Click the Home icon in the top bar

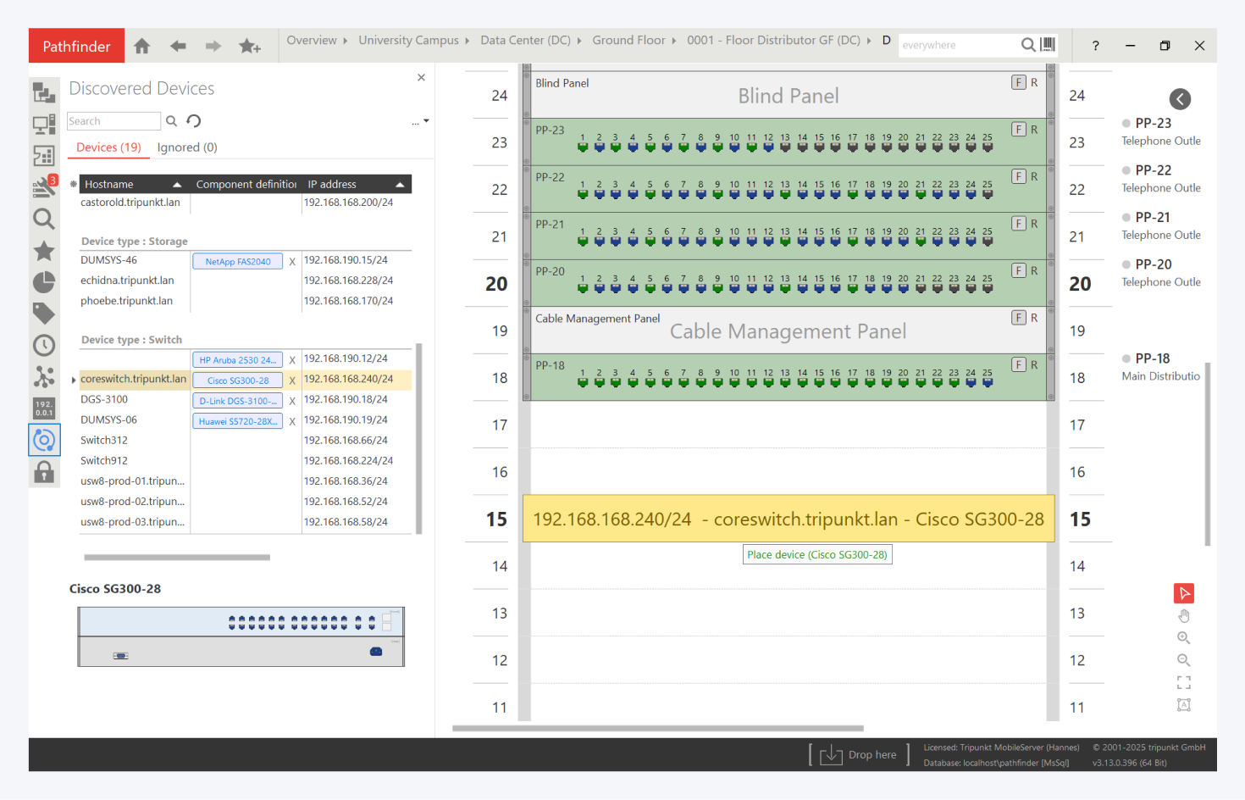tap(142, 46)
